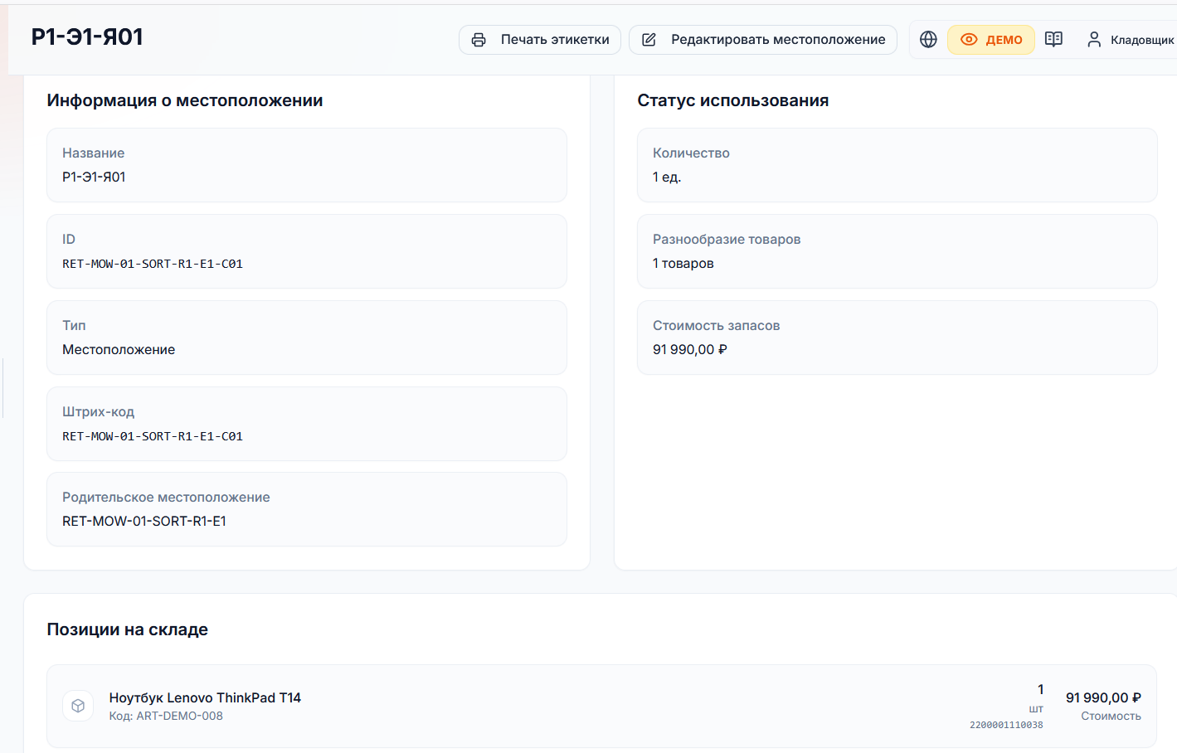Click the printer icon in Печать этикетки
This screenshot has height=753, width=1177.
coord(479,40)
